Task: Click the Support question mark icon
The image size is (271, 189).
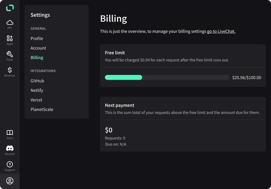Action: (x=10, y=164)
